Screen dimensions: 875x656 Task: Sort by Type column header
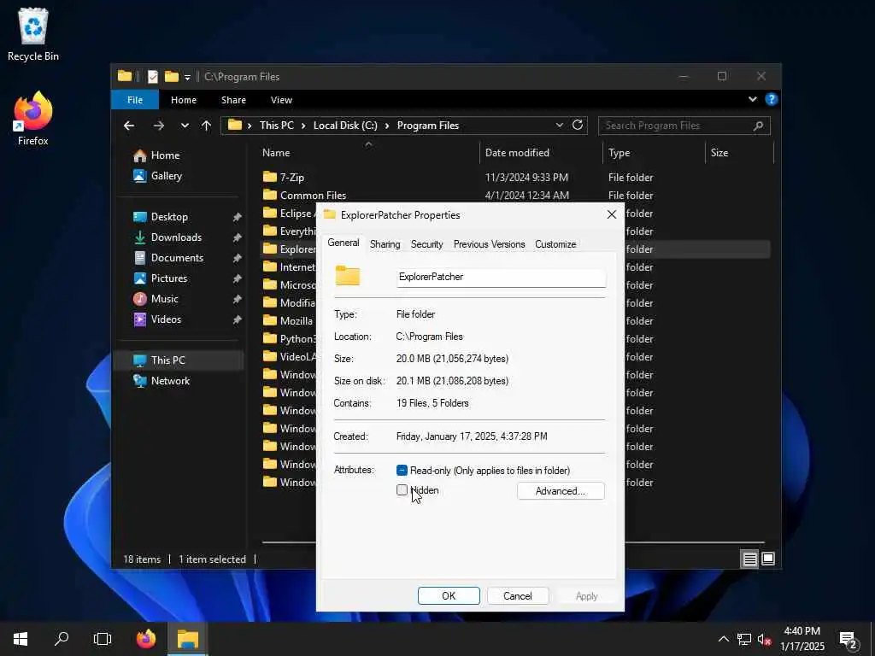[655, 152]
